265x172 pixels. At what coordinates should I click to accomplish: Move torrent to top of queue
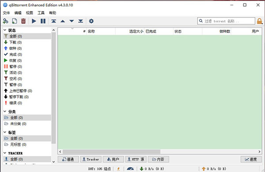coord(54,21)
